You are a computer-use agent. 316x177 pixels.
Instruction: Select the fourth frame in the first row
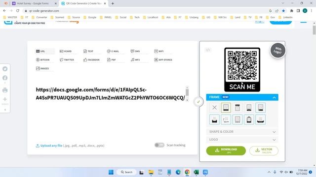tap(249, 108)
